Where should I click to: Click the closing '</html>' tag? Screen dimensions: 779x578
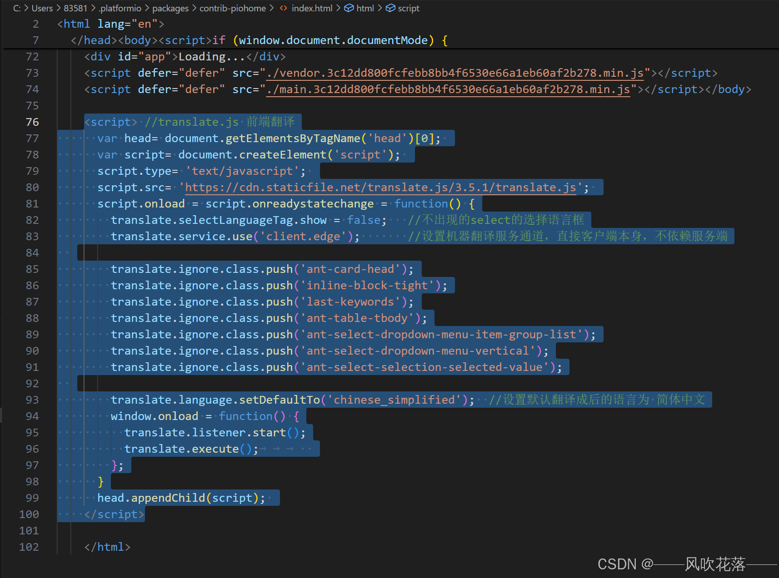pos(107,547)
